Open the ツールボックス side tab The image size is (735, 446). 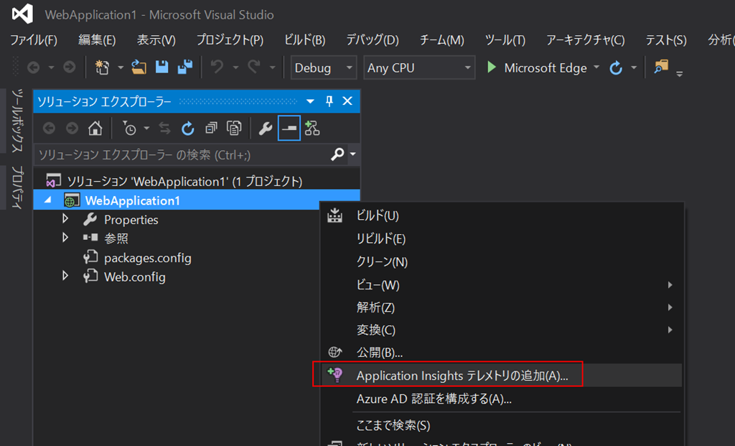point(17,121)
